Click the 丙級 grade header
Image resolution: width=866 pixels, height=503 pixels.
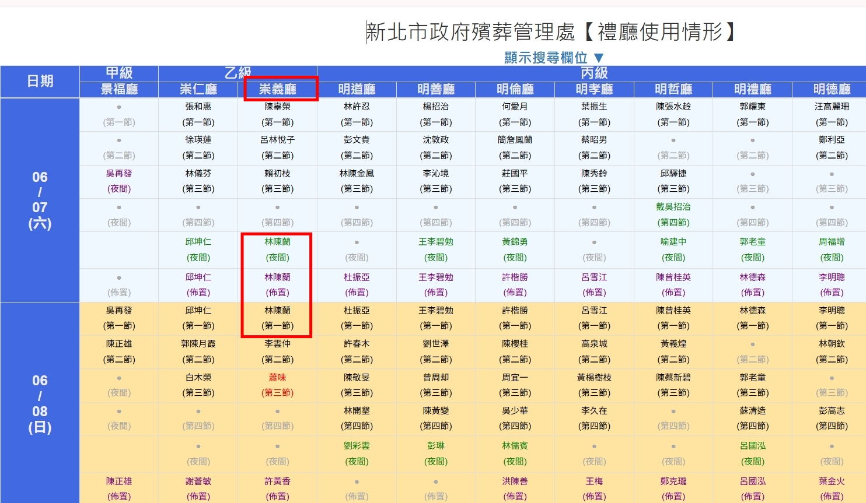tap(595, 73)
